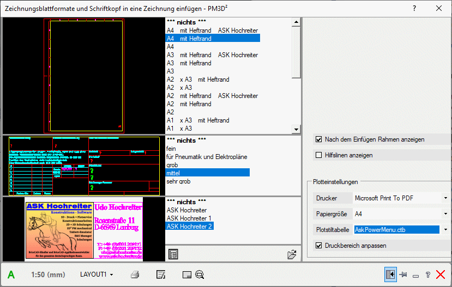This screenshot has height=287, width=452.
Task: Click the magnifier zoom icon in toolbar
Action: tap(200, 274)
